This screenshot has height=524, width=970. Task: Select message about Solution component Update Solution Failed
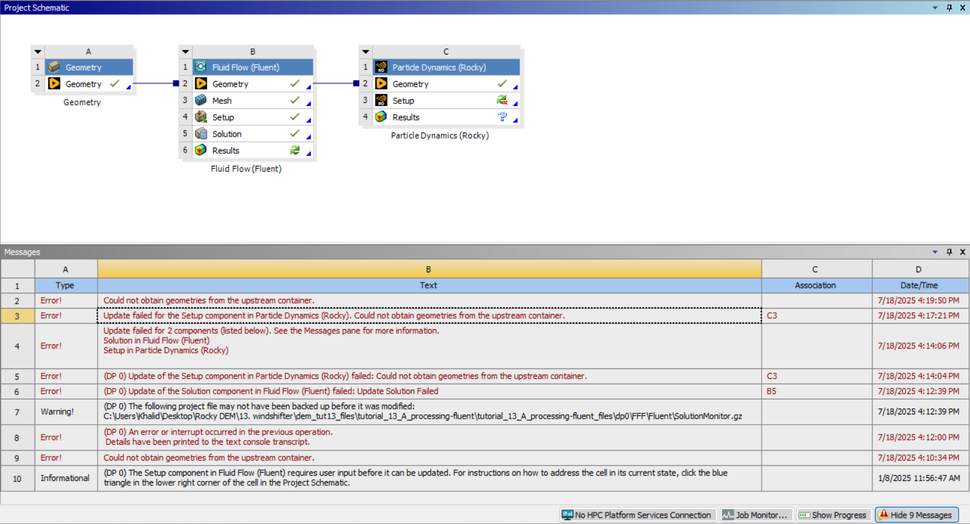[x=429, y=391]
